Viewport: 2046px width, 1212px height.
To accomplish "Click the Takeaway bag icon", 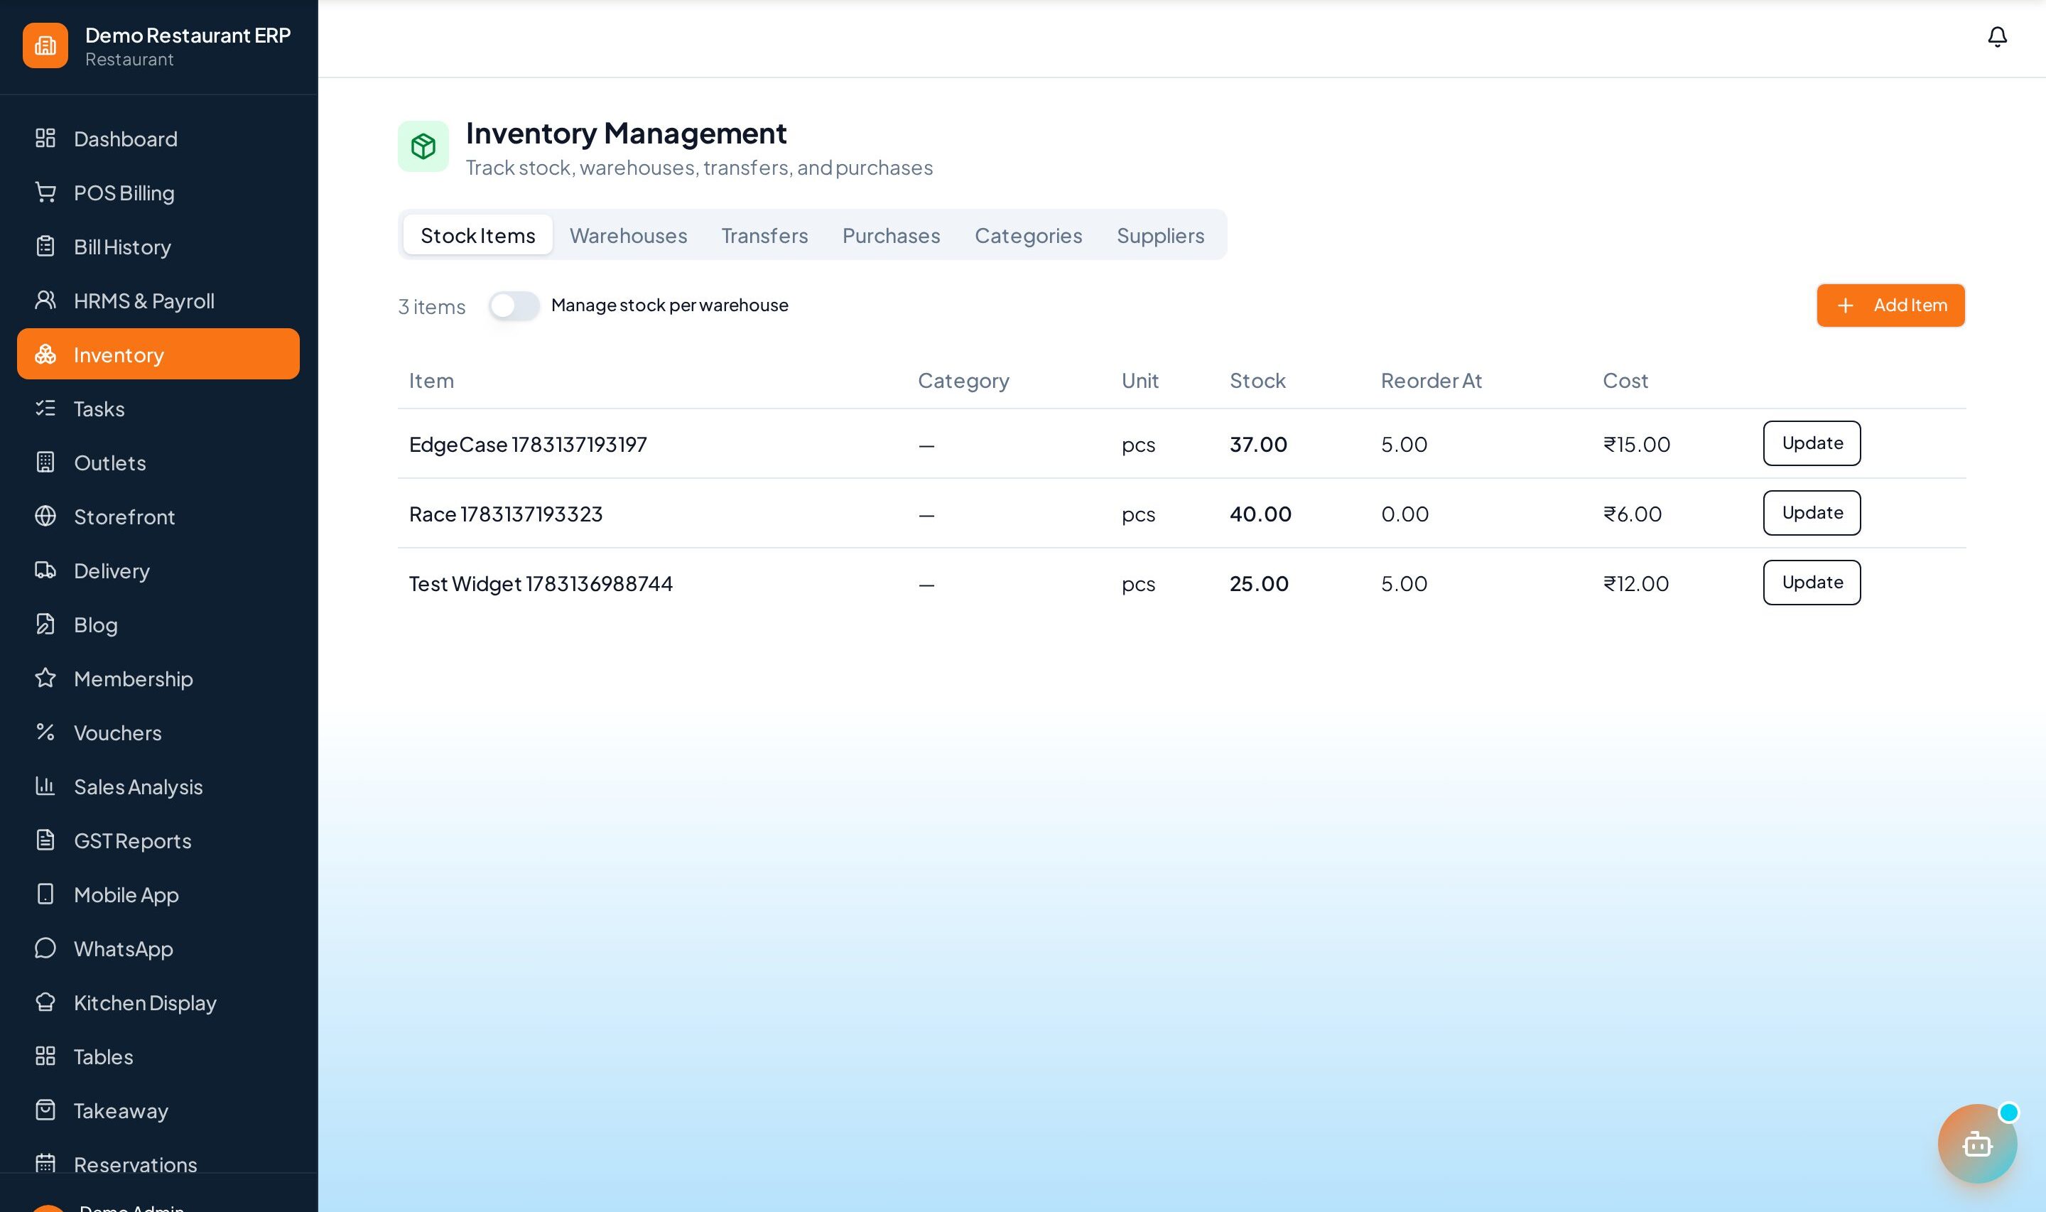I will pyautogui.click(x=45, y=1110).
